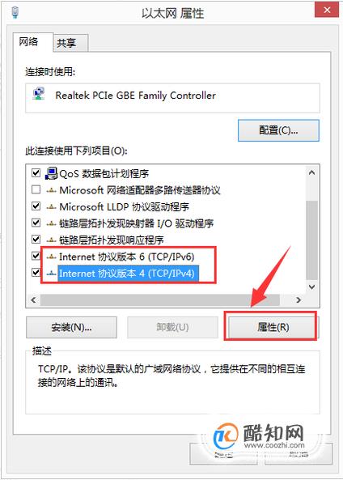Enable Microsoft 网络适配器多路传送器协议 checkbox

pos(36,189)
